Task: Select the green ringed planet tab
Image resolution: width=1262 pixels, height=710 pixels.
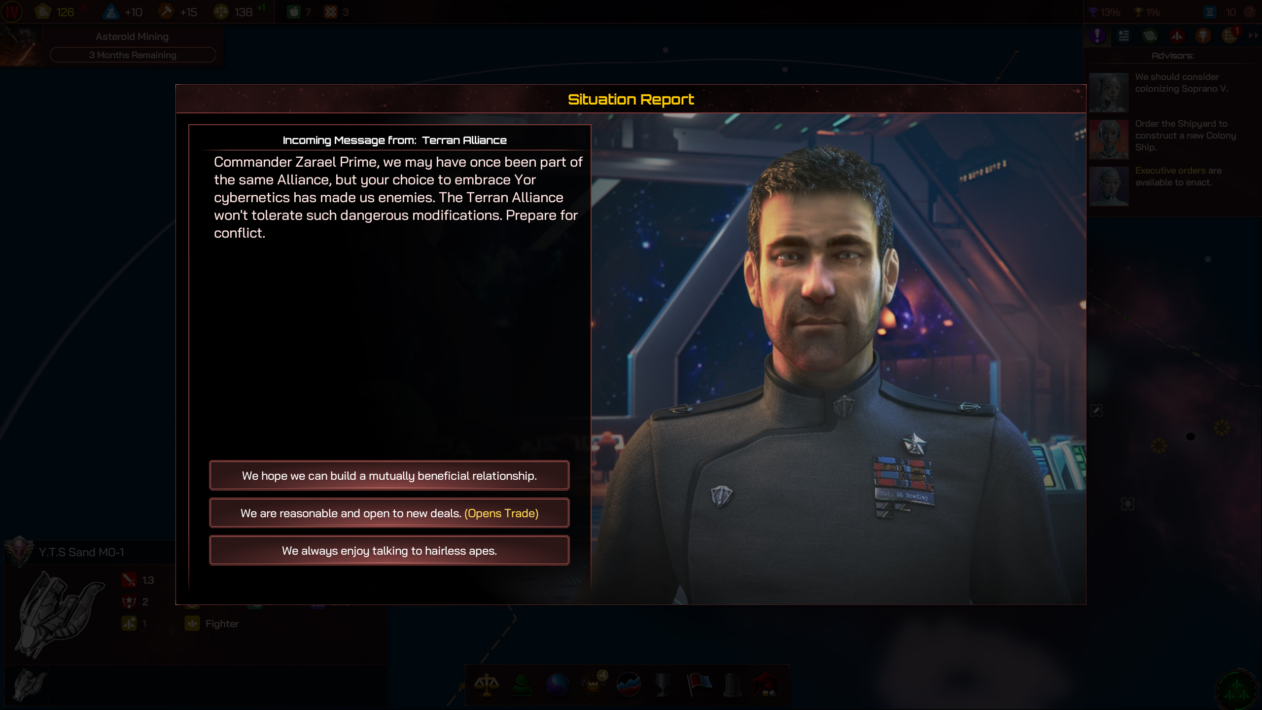Action: click(x=1150, y=35)
